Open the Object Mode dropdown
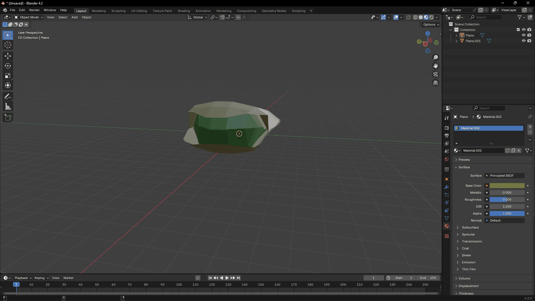The height and width of the screenshot is (301, 535). (28, 17)
